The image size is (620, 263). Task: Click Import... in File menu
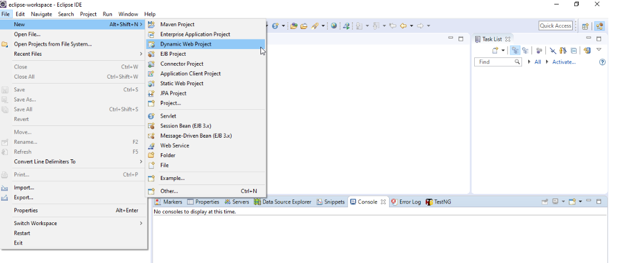pos(74,188)
